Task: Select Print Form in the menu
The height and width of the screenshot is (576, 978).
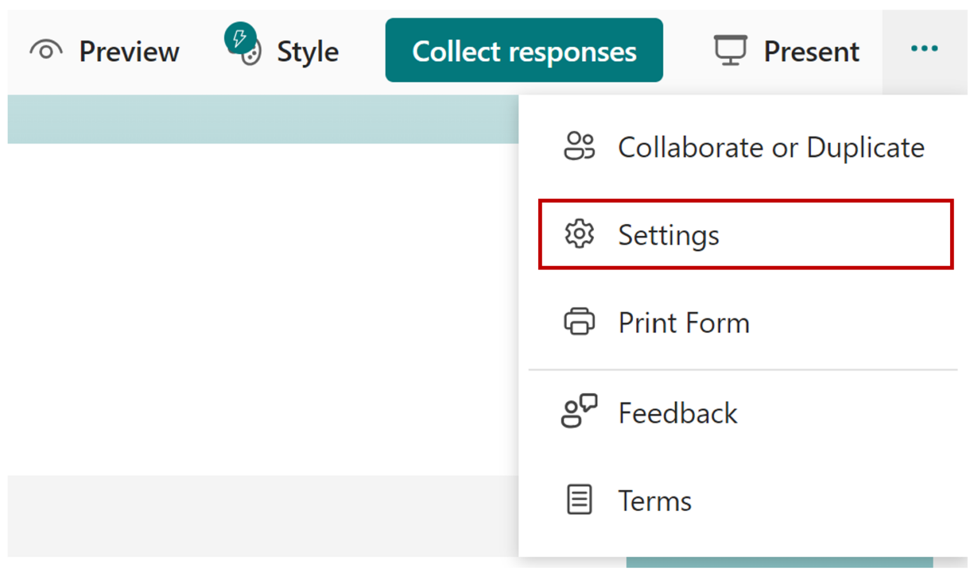Action: click(x=683, y=322)
